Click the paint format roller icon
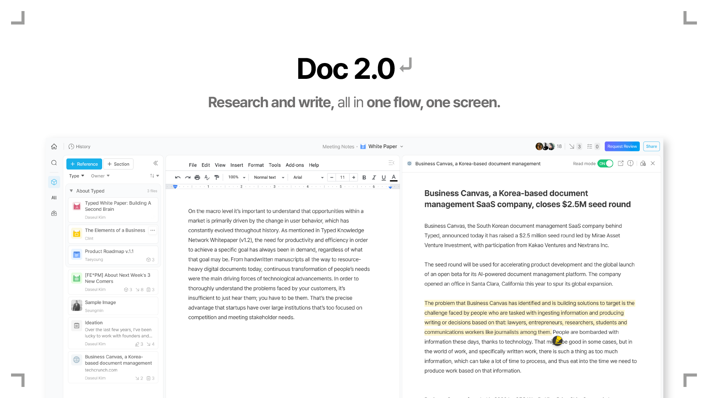708x398 pixels. (217, 178)
